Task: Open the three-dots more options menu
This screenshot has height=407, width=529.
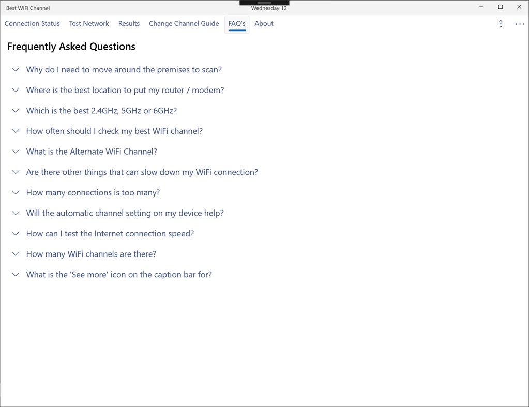Action: (520, 24)
